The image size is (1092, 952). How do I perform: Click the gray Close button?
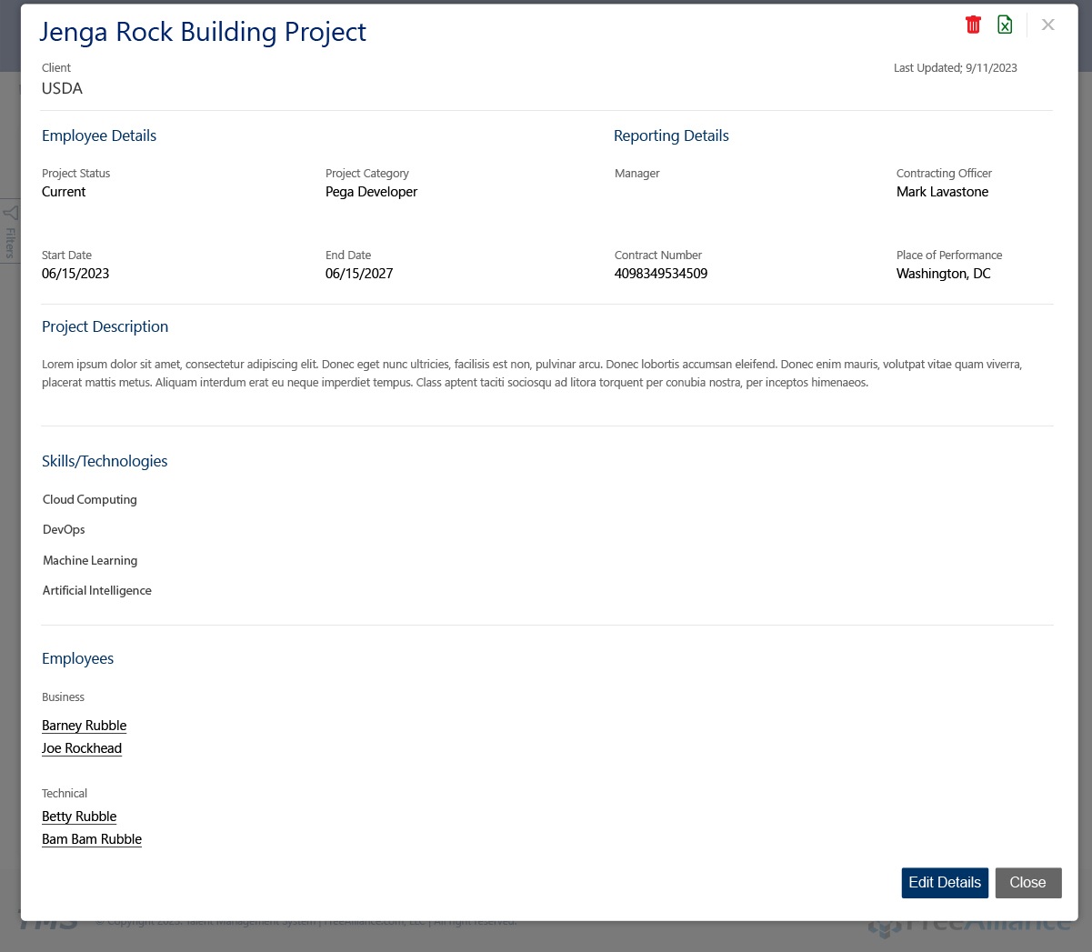(1027, 882)
